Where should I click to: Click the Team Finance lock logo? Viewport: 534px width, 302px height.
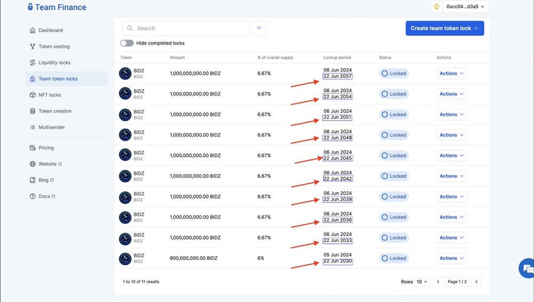point(30,7)
